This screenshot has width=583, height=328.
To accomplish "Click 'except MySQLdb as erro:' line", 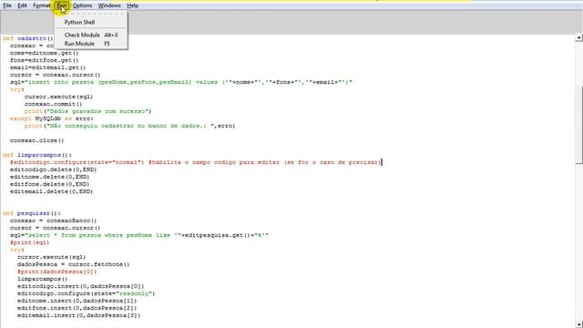I will tap(52, 118).
